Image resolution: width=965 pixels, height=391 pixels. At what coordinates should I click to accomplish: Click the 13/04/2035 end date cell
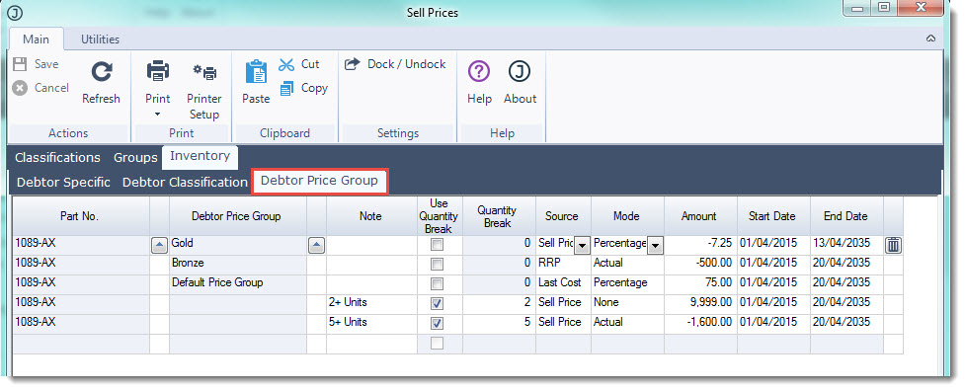(x=846, y=244)
